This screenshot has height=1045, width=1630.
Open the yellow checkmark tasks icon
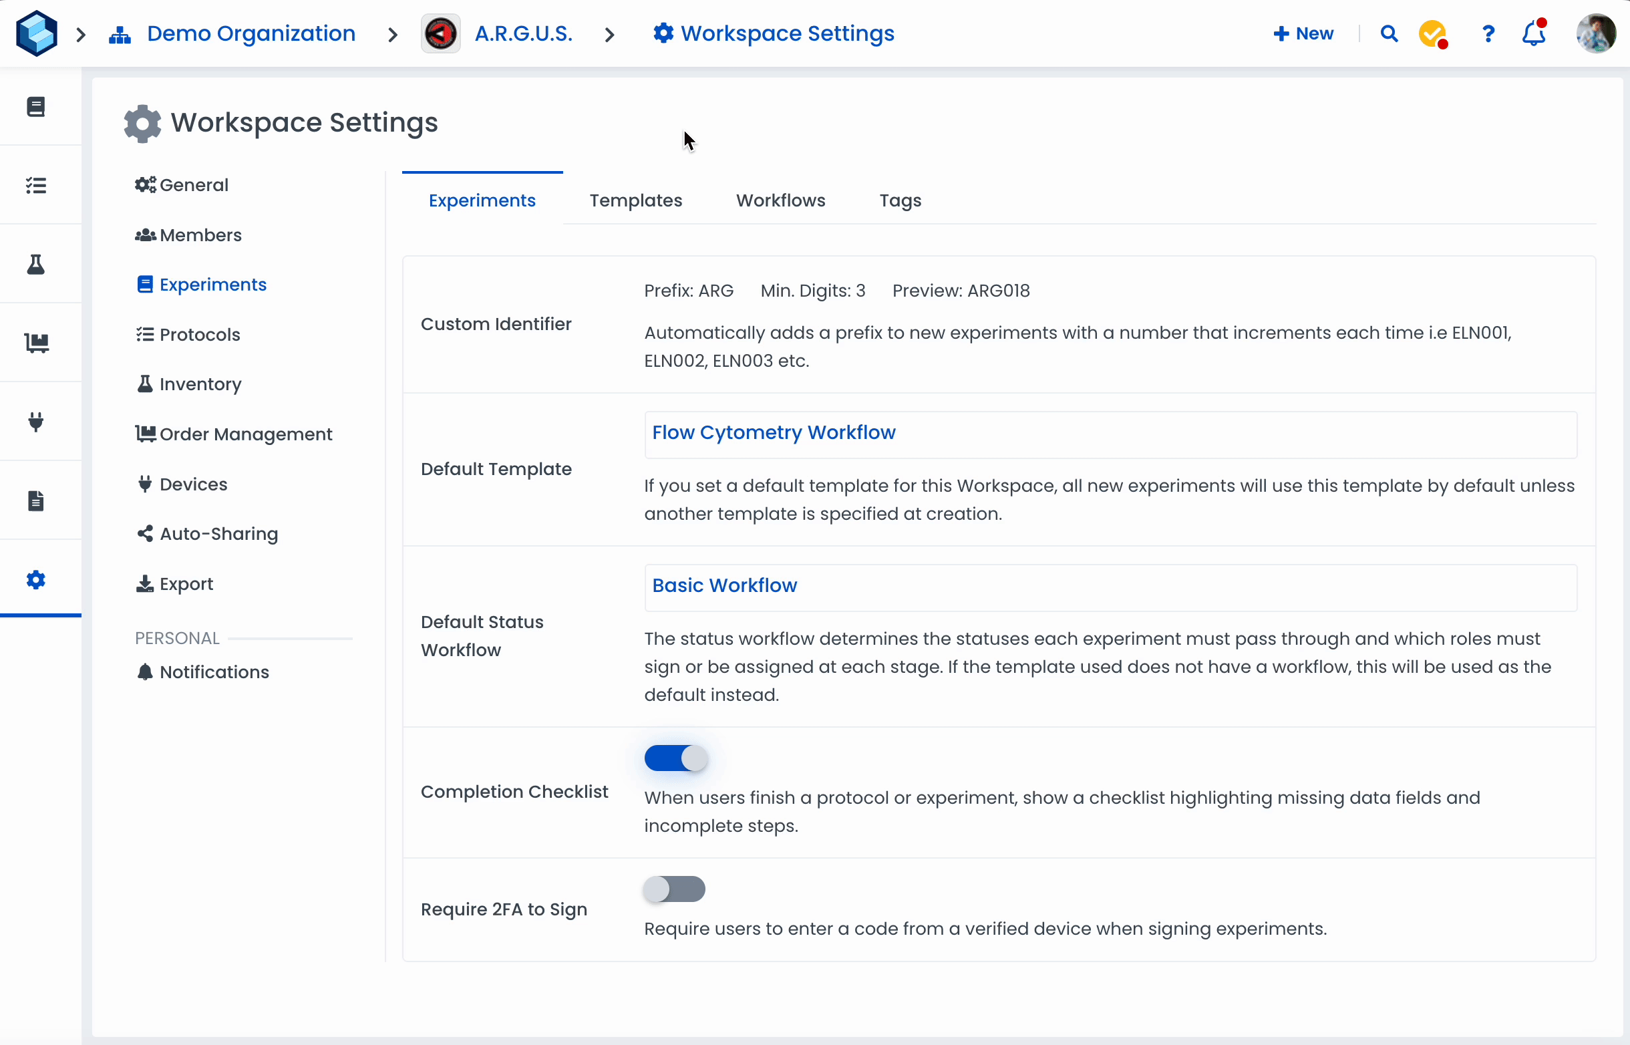(x=1433, y=33)
